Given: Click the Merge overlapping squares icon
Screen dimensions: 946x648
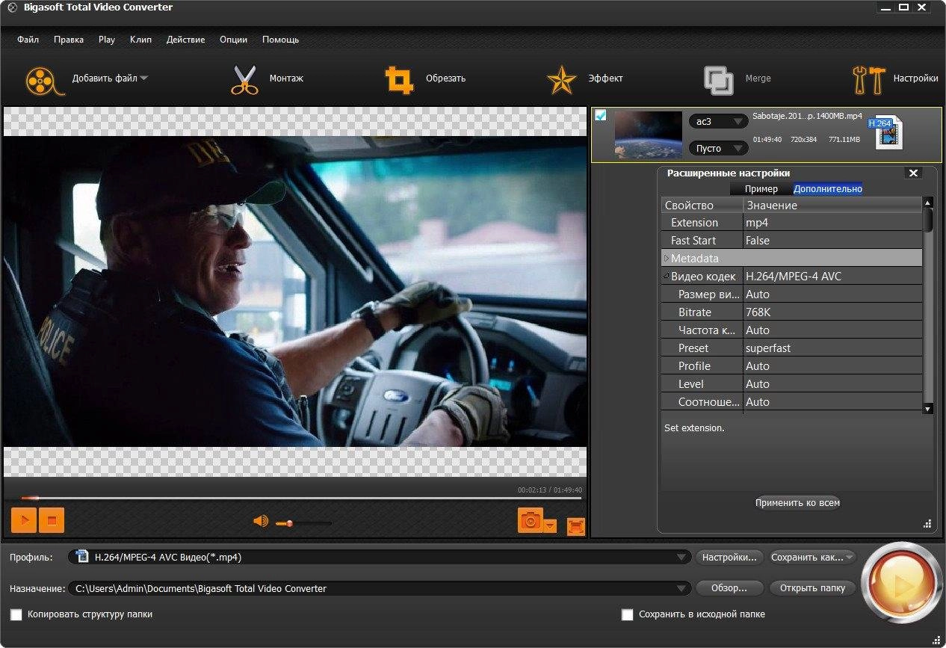Looking at the screenshot, I should [718, 80].
